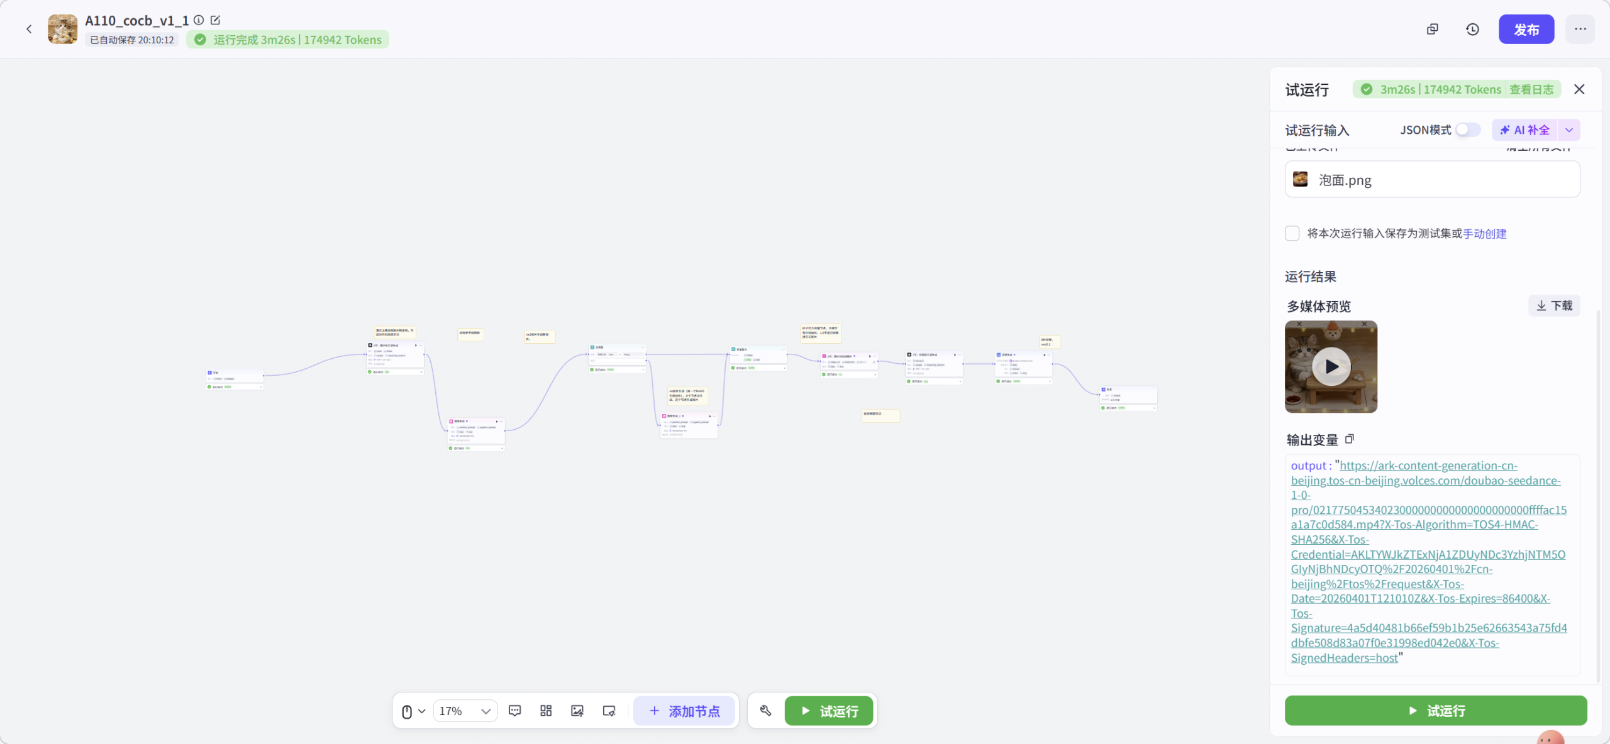
Task: Open the 17% zoom level dropdown
Action: click(x=465, y=711)
